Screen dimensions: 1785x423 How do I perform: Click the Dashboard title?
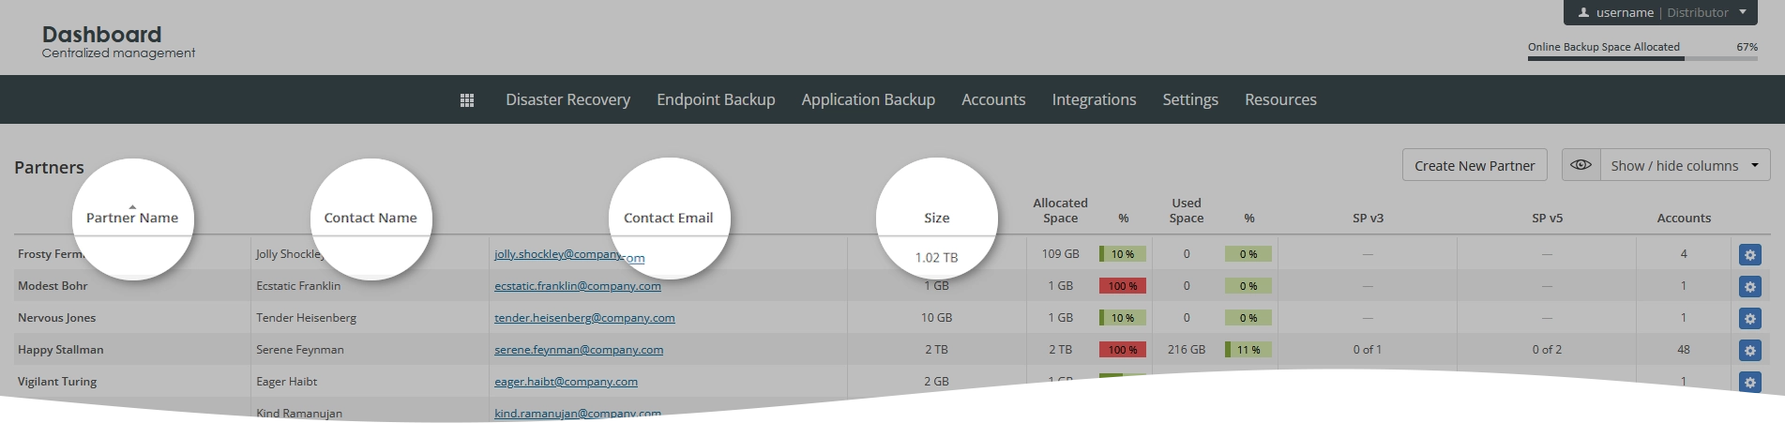(101, 35)
